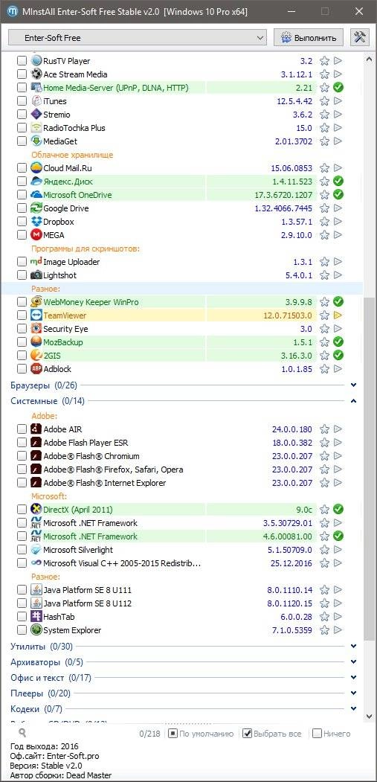
Task: Expand the Браузеры (0/26) section
Action: pos(353,385)
